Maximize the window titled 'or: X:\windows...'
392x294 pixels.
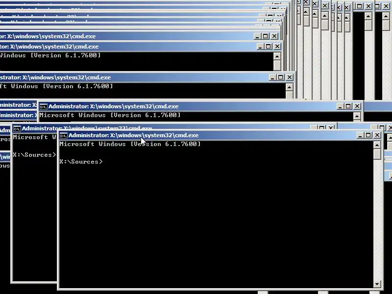266,36
